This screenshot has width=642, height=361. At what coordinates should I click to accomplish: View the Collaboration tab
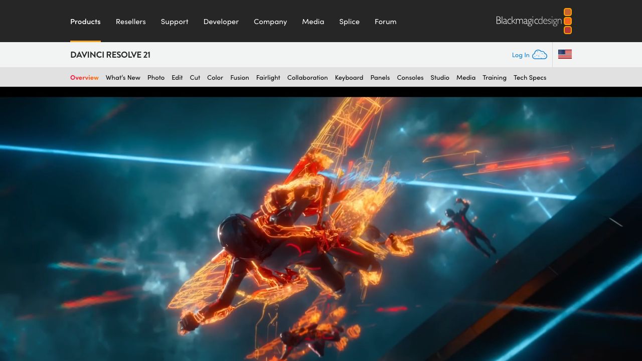click(307, 77)
